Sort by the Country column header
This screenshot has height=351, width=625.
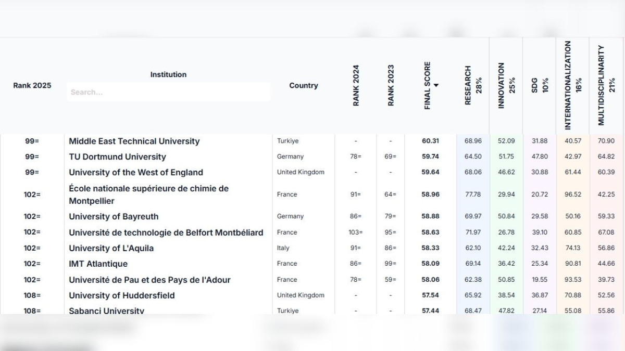click(303, 85)
